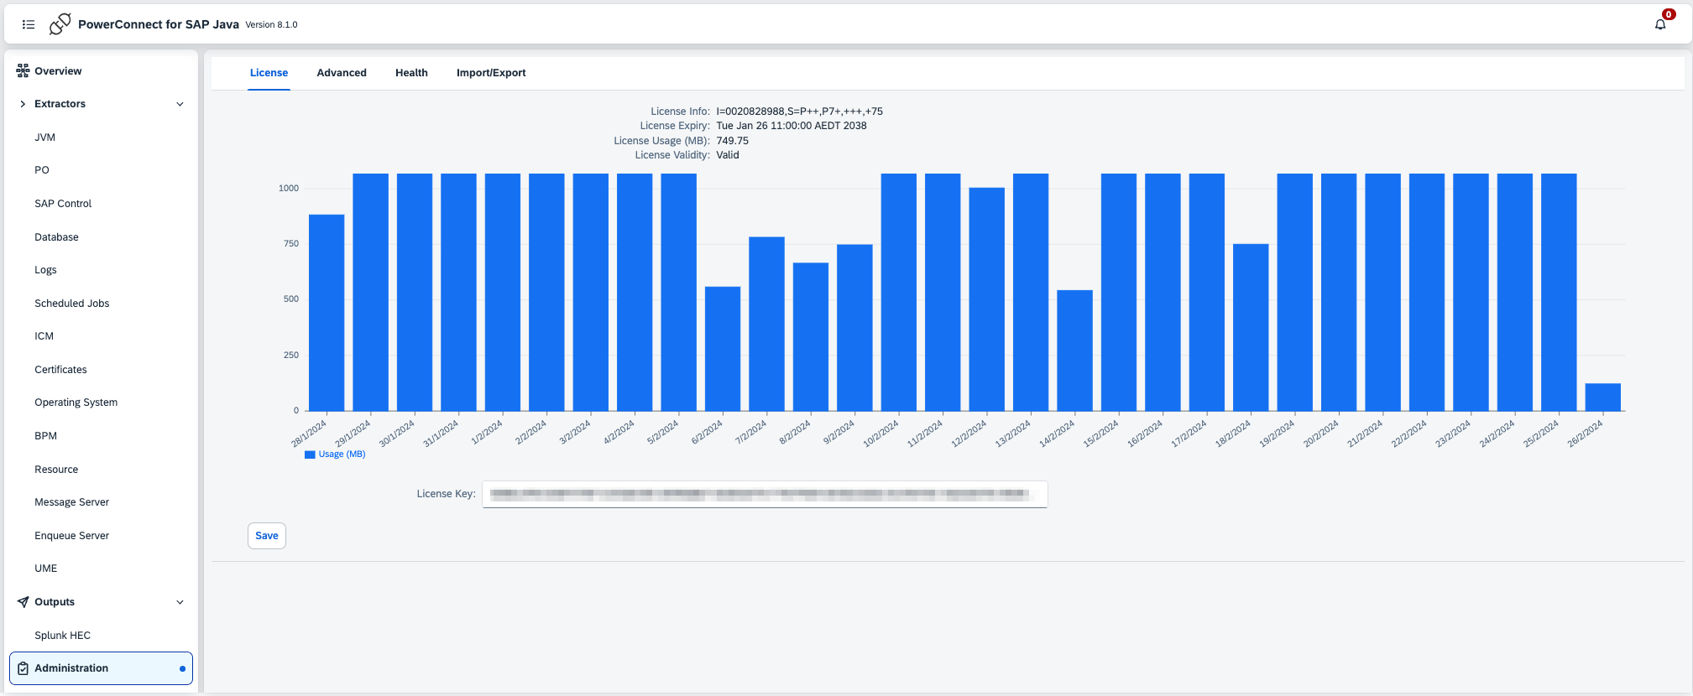Screen dimensions: 1693x696
Task: Click inside the License Key field
Action: click(764, 494)
